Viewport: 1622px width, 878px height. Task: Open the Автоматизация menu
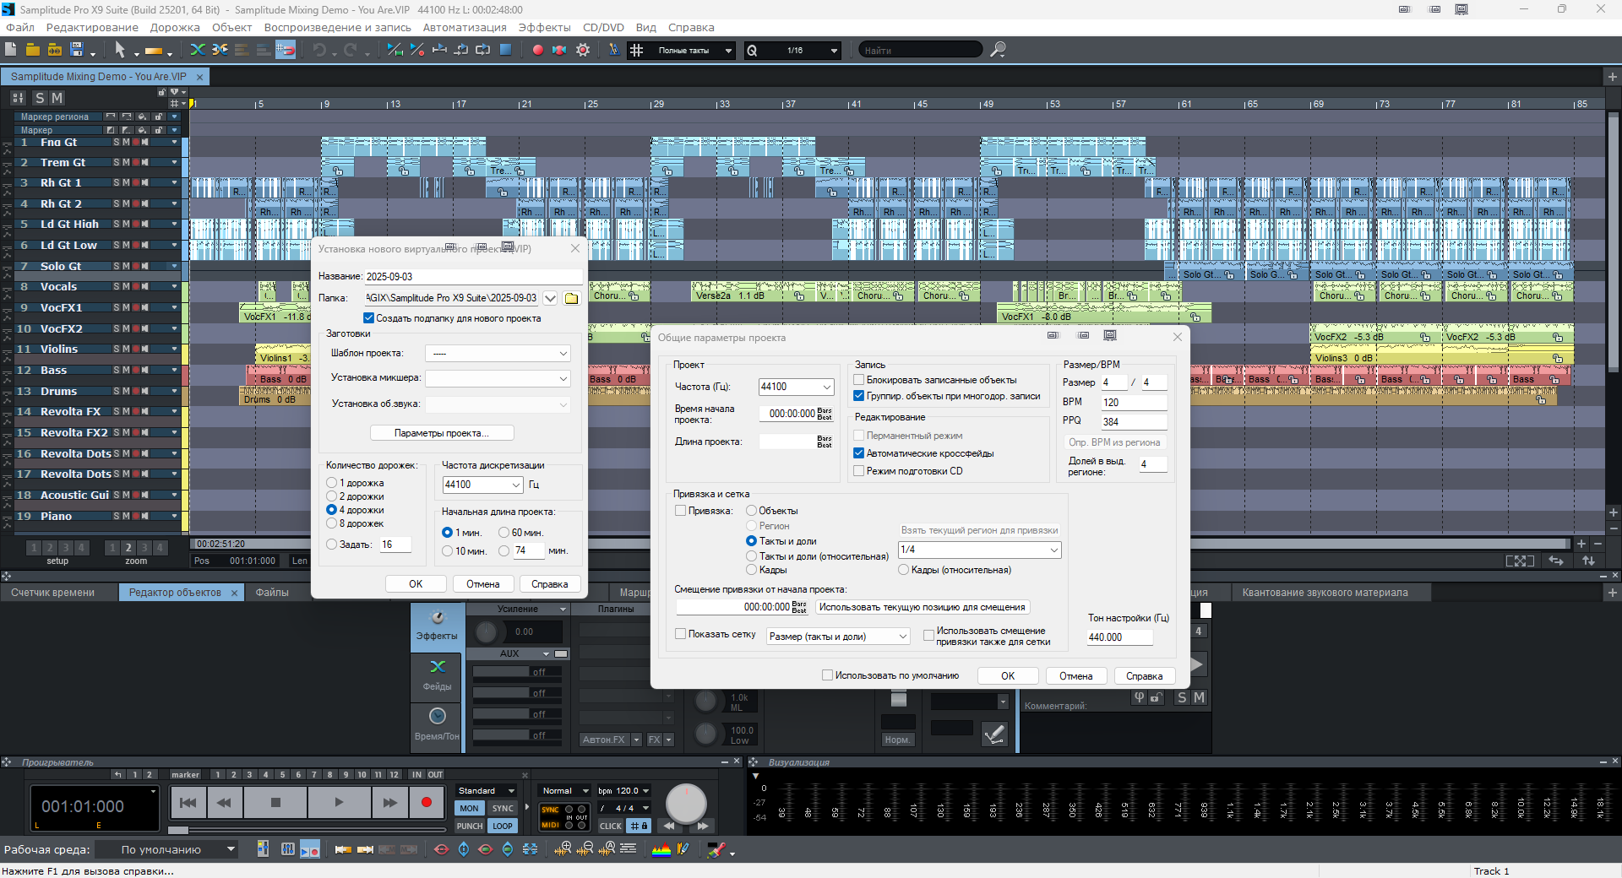coord(465,27)
